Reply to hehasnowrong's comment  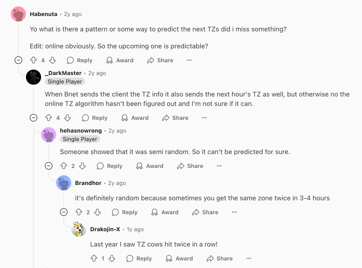(110, 166)
